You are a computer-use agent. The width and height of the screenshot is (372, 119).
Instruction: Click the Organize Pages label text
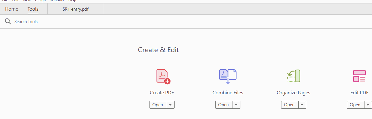pos(293,93)
